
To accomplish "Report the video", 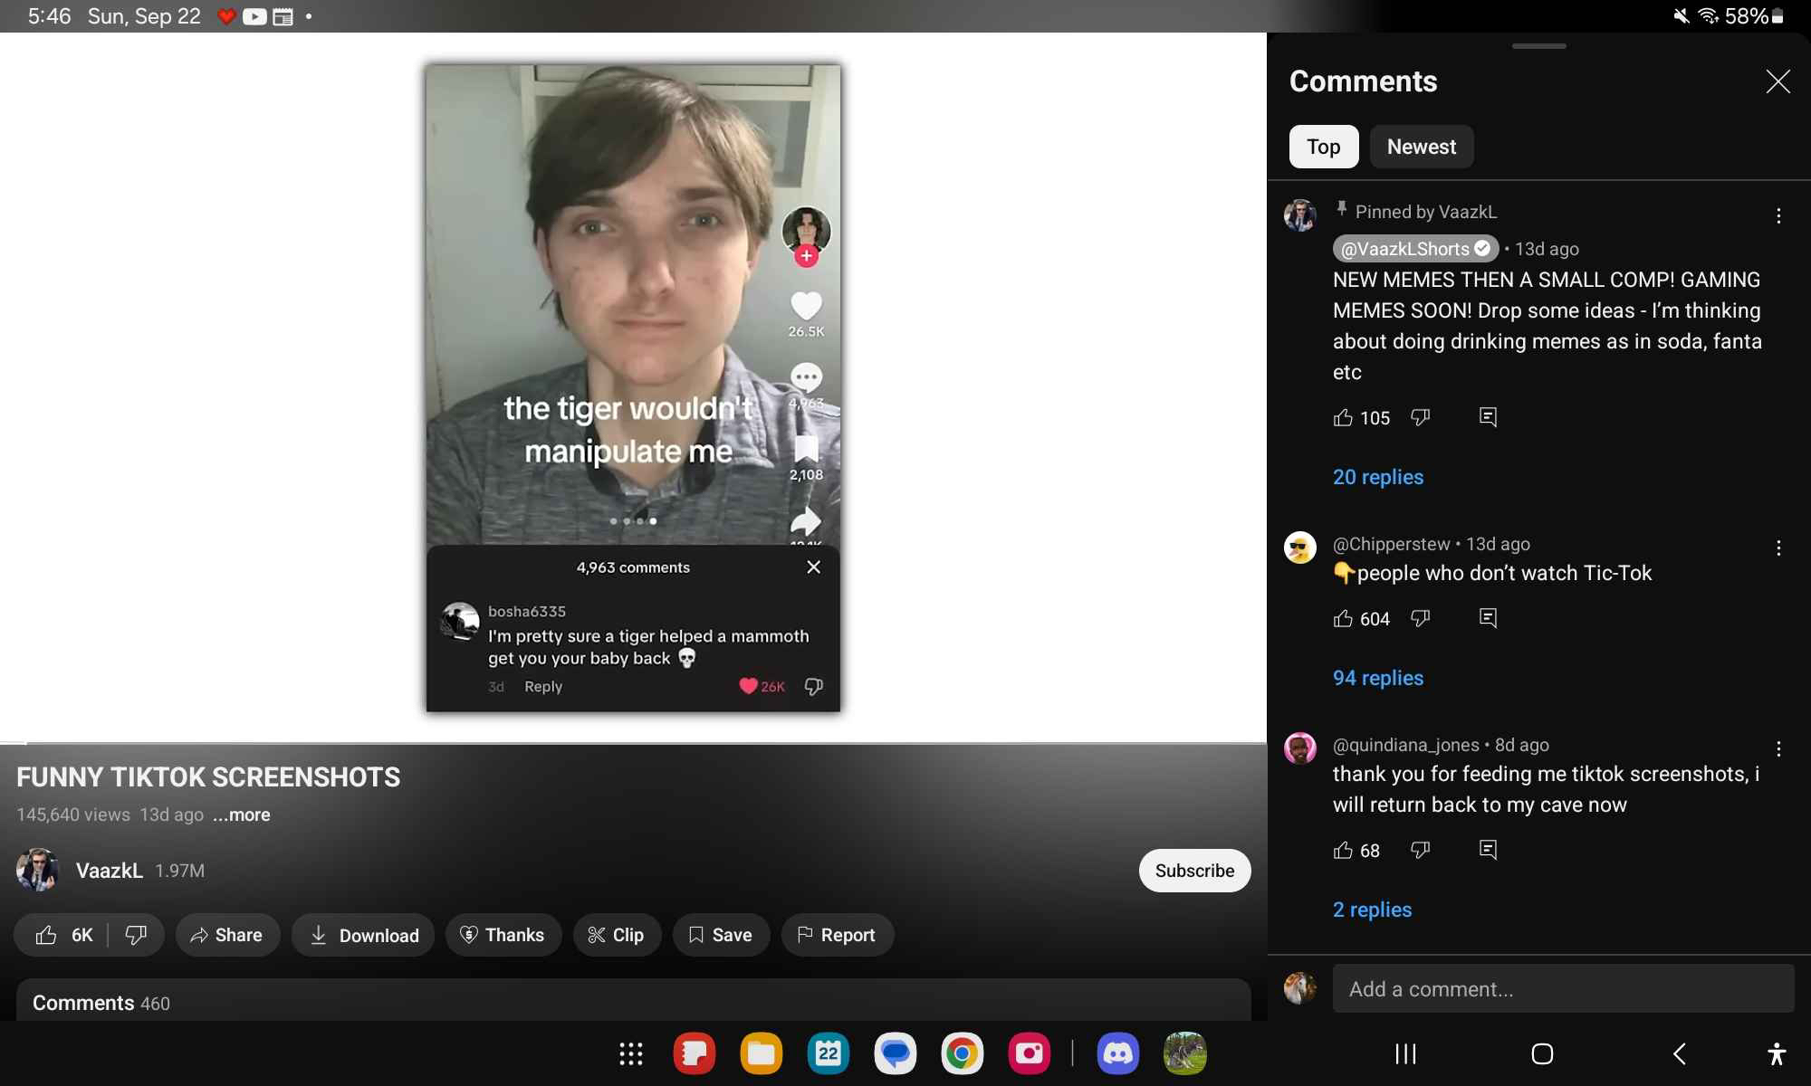I will point(837,935).
